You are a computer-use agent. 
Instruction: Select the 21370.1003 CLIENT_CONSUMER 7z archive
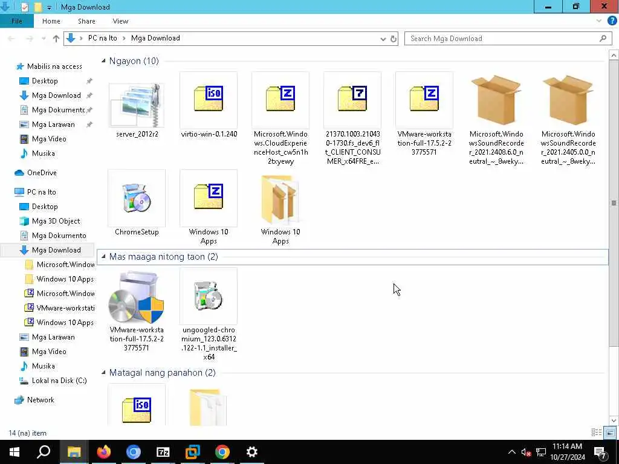pyautogui.click(x=352, y=118)
